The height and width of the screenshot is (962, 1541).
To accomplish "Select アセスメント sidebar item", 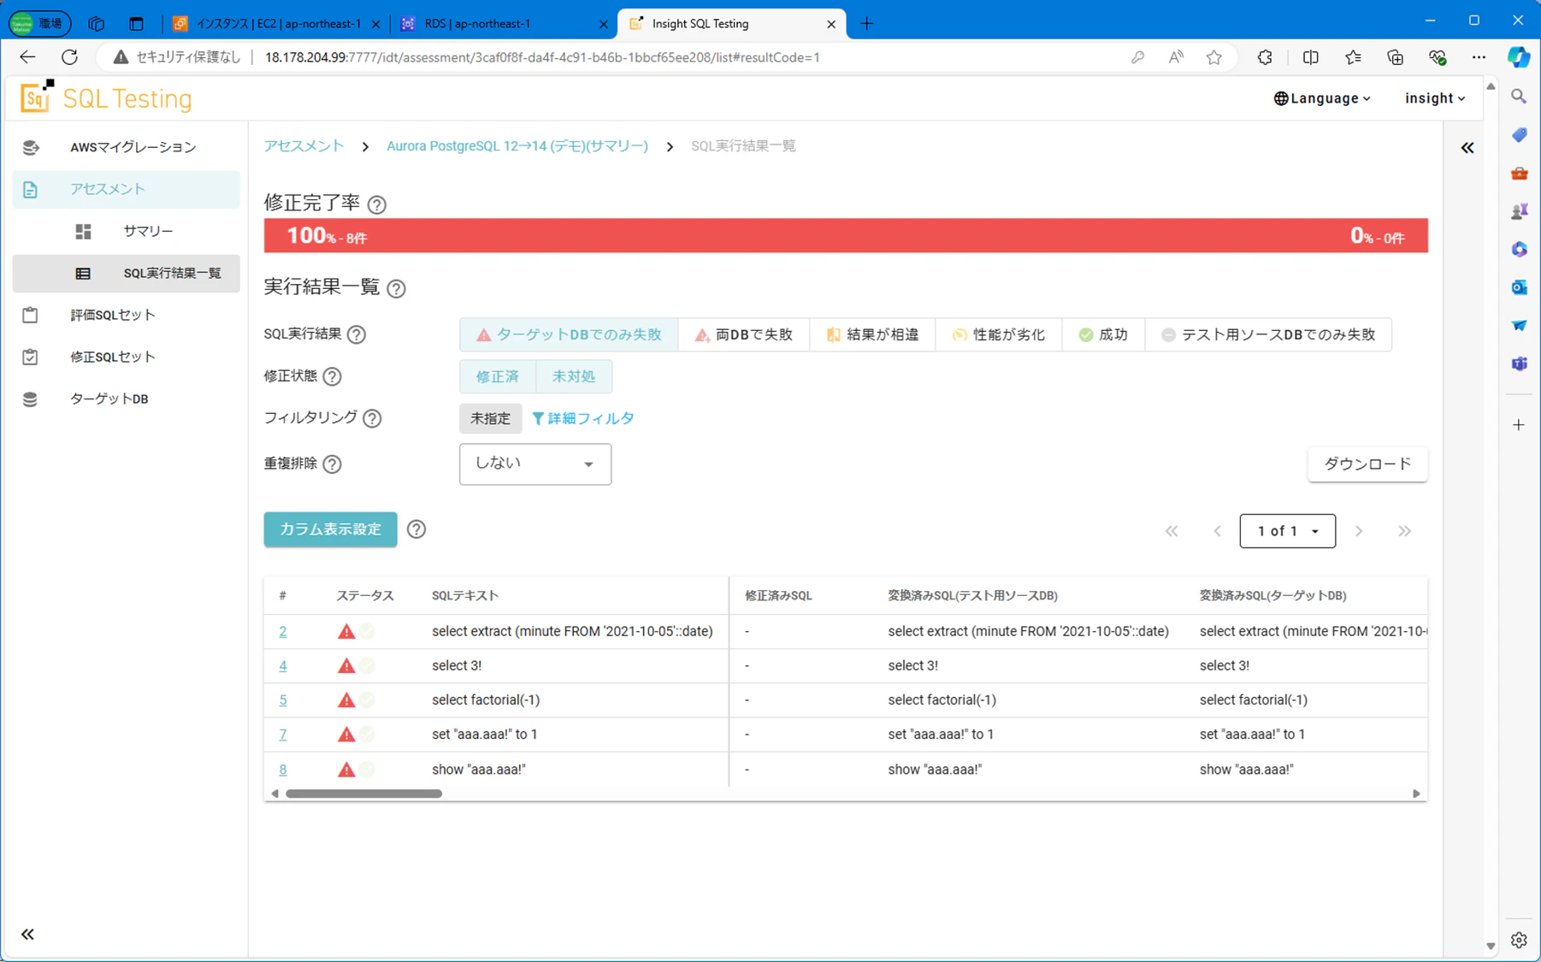I will (x=126, y=189).
